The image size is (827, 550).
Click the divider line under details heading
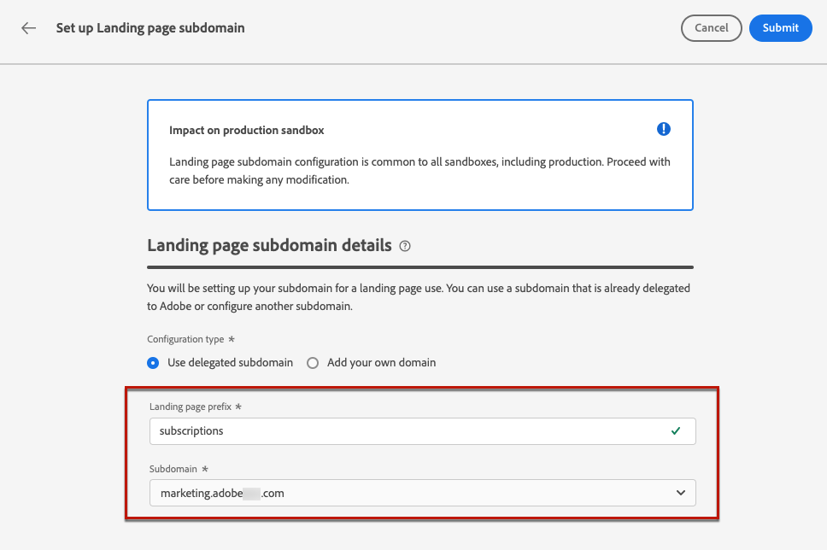coord(419,267)
